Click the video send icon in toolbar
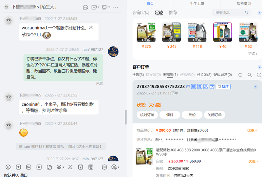This screenshot has width=262, height=177. pos(39,167)
